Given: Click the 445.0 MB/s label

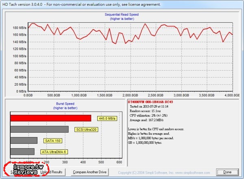Looking at the screenshot, I should 107,119.
